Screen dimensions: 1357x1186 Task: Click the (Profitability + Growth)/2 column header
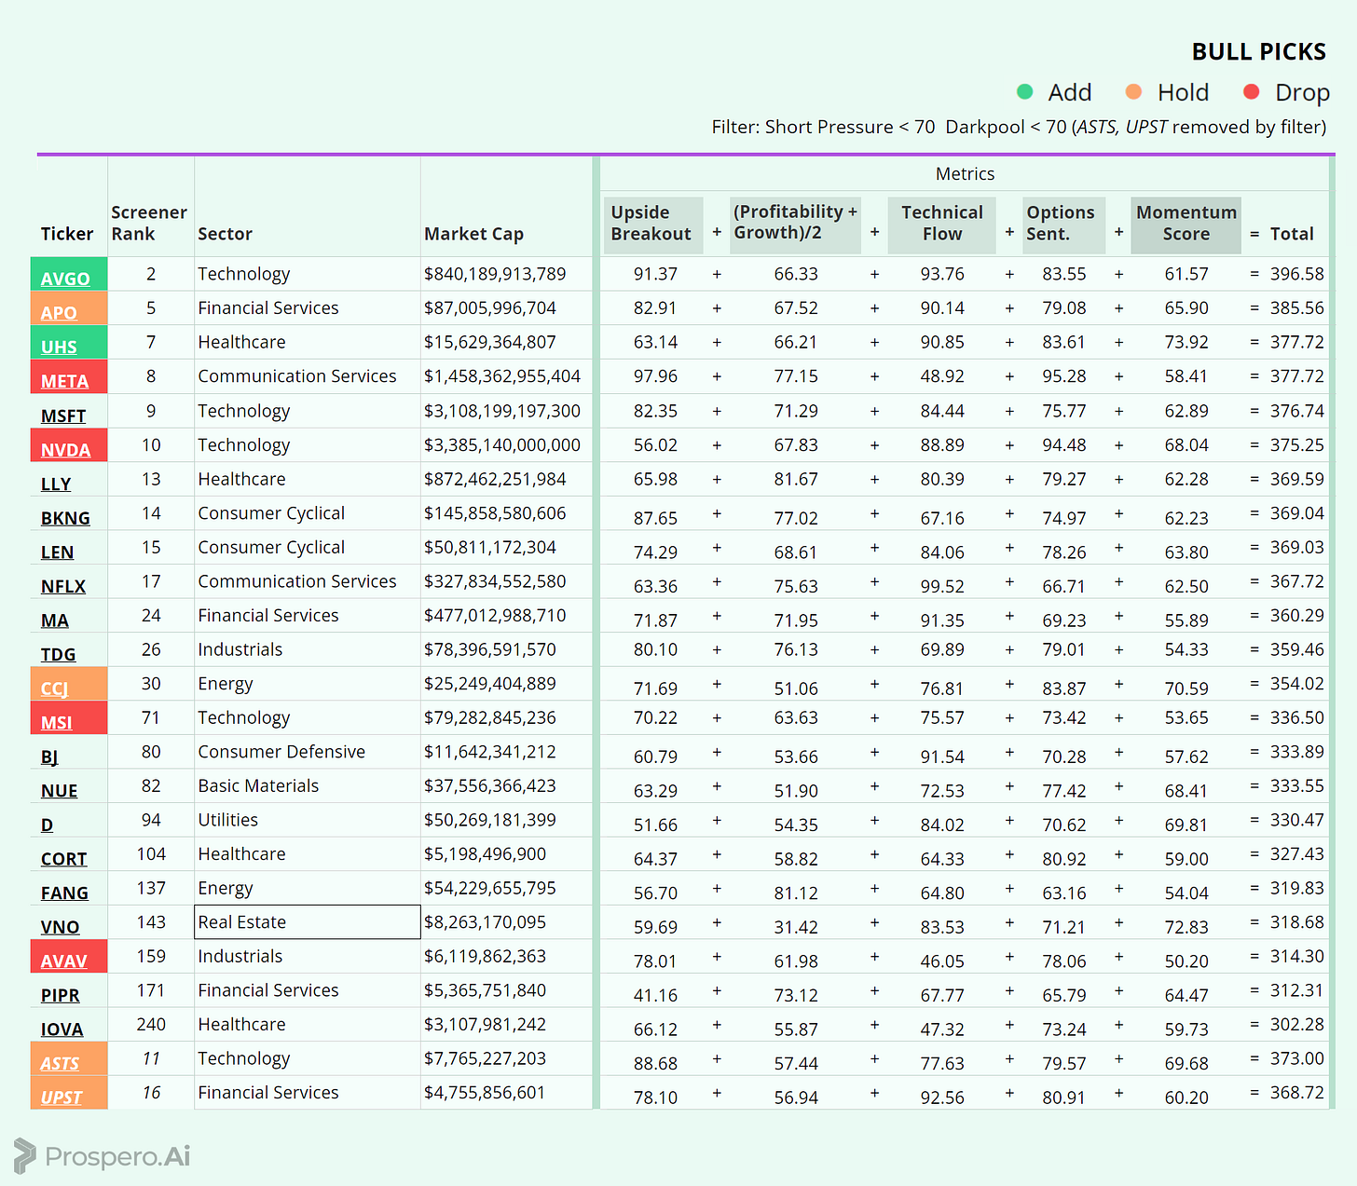point(795,224)
